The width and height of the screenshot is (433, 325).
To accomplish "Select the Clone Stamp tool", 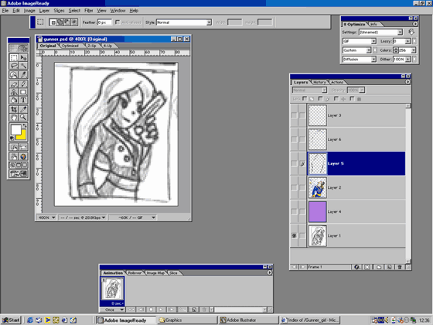I will coord(14,92).
